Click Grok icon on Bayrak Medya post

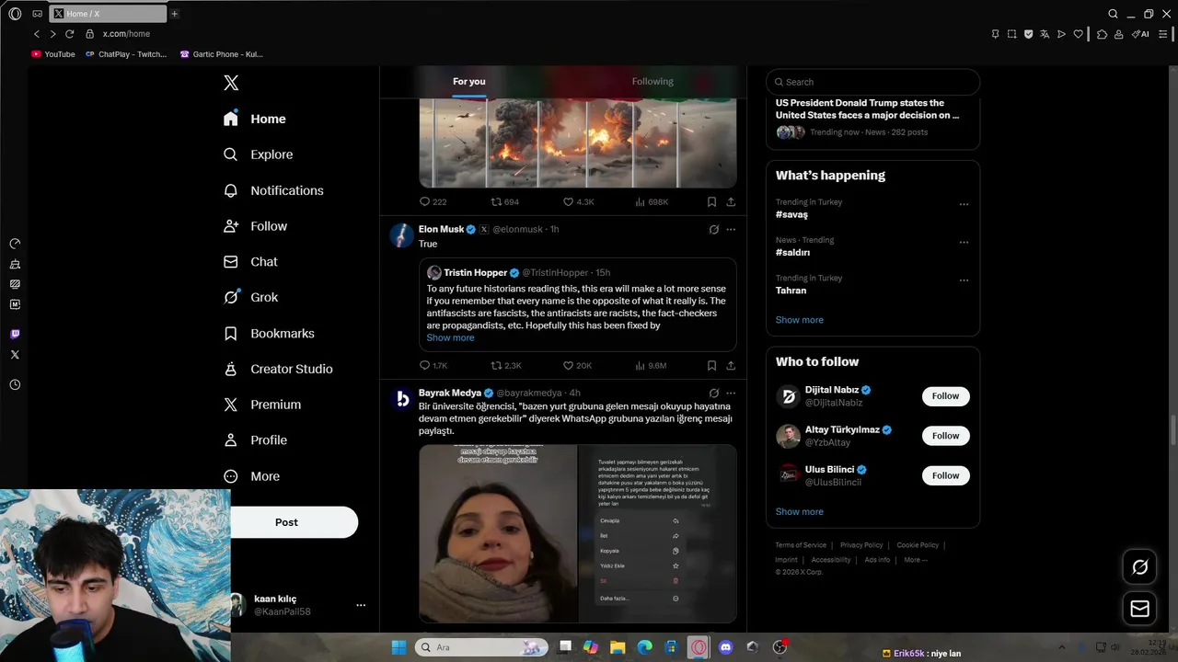pyautogui.click(x=713, y=394)
